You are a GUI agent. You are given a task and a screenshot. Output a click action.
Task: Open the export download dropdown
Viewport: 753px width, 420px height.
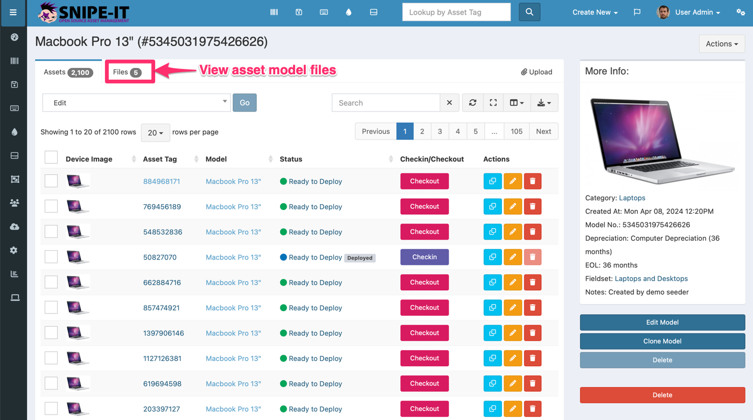click(x=544, y=103)
